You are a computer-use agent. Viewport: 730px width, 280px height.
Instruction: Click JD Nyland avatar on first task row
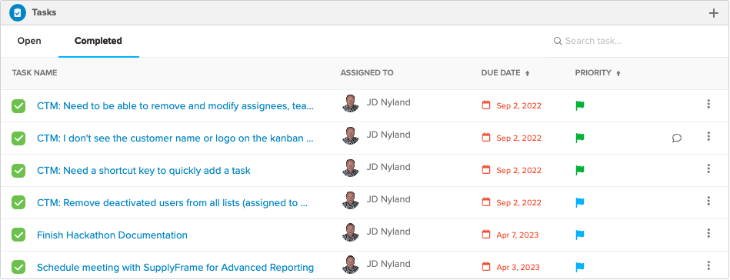351,103
